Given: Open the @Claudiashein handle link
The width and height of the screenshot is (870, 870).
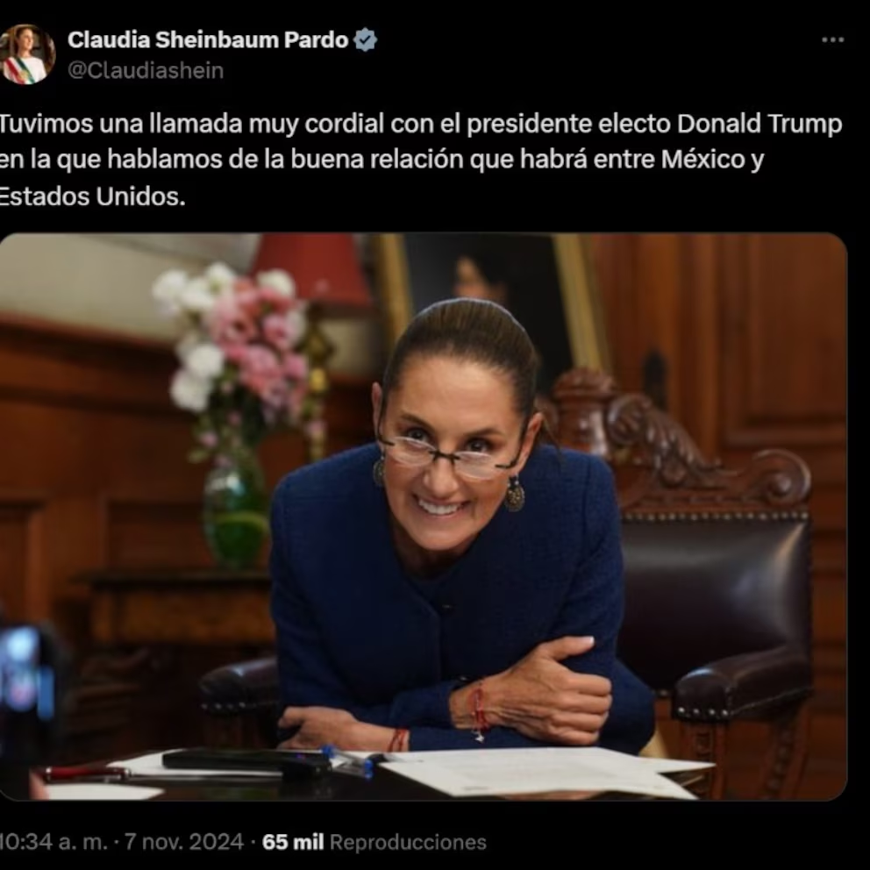Looking at the screenshot, I should click(146, 70).
